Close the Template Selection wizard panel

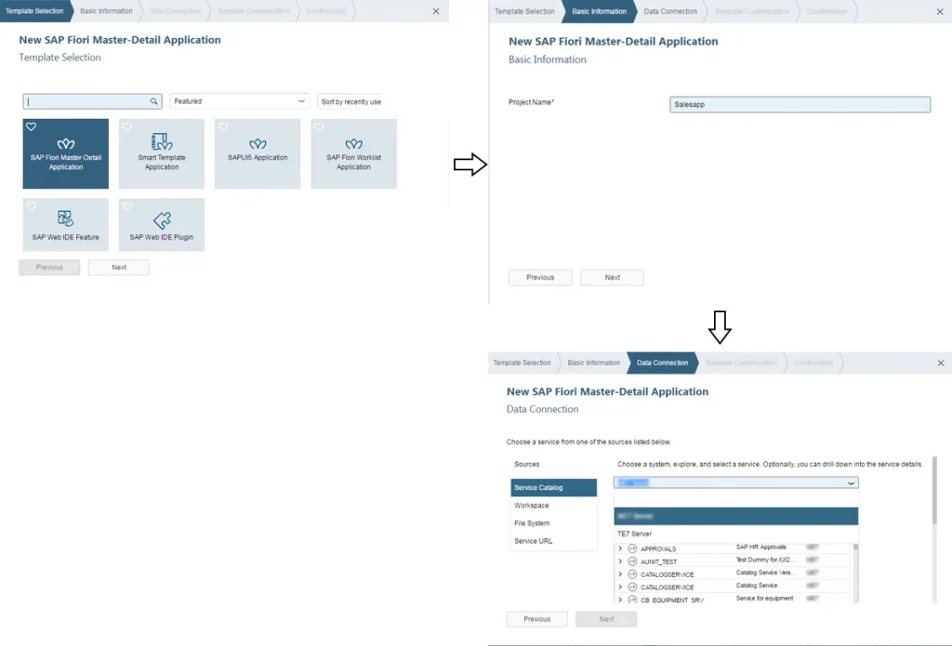tap(436, 11)
